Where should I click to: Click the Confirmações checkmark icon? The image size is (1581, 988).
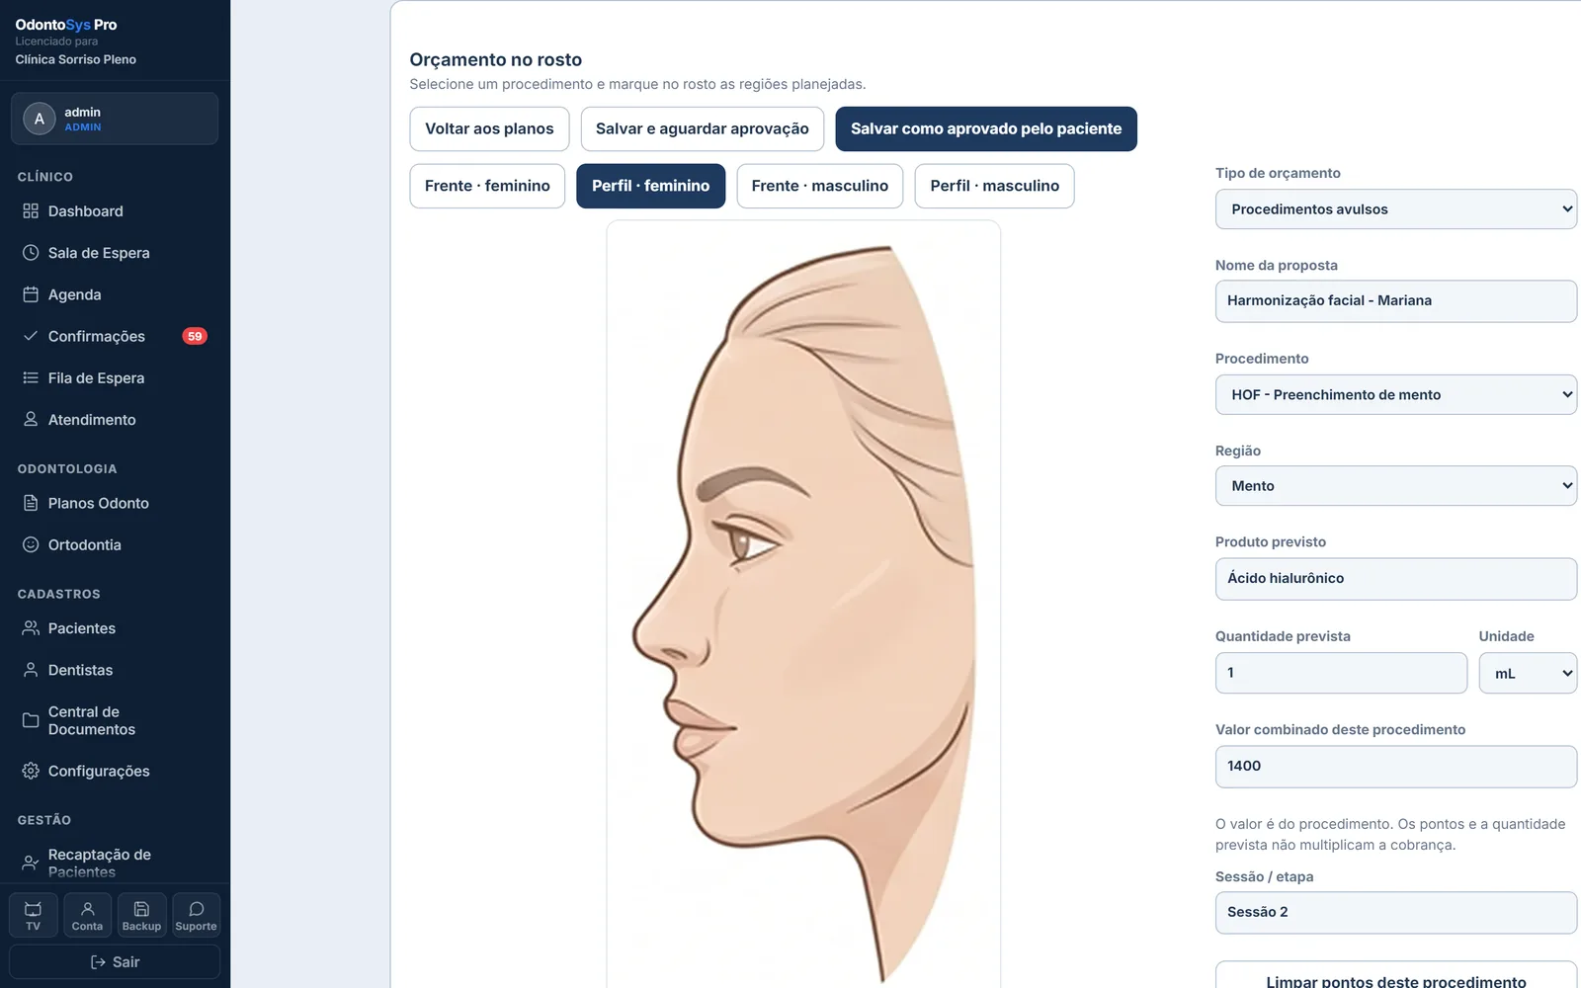(31, 336)
